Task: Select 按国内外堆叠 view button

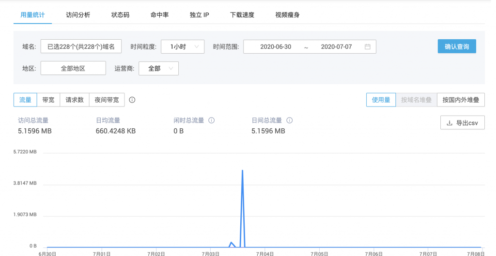Action: coord(461,100)
